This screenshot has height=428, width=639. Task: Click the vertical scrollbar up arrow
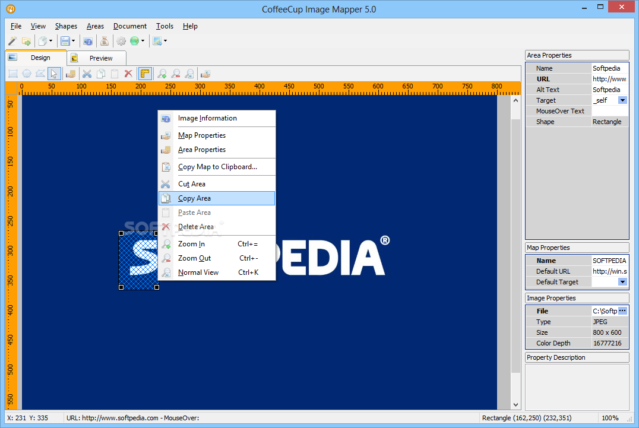tap(515, 100)
